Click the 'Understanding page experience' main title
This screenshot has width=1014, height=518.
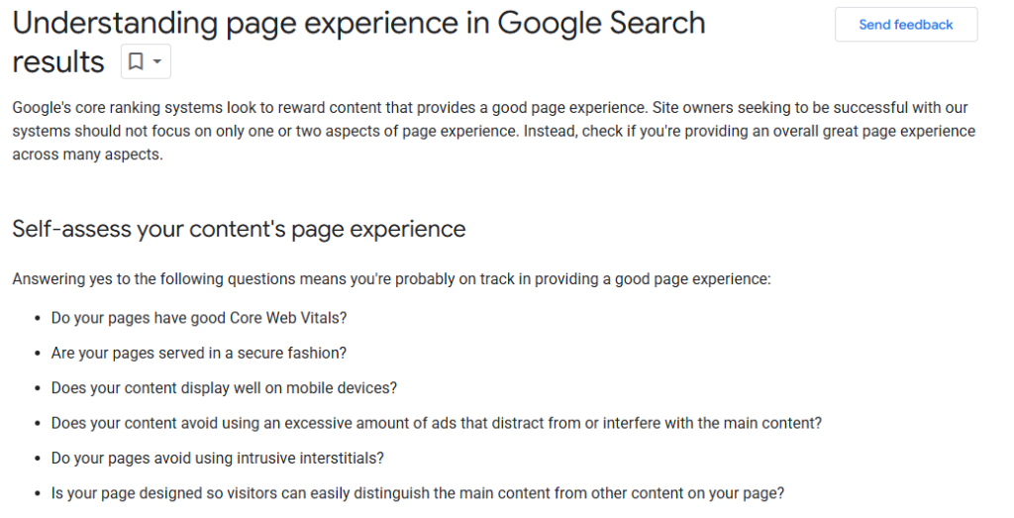coord(358,42)
